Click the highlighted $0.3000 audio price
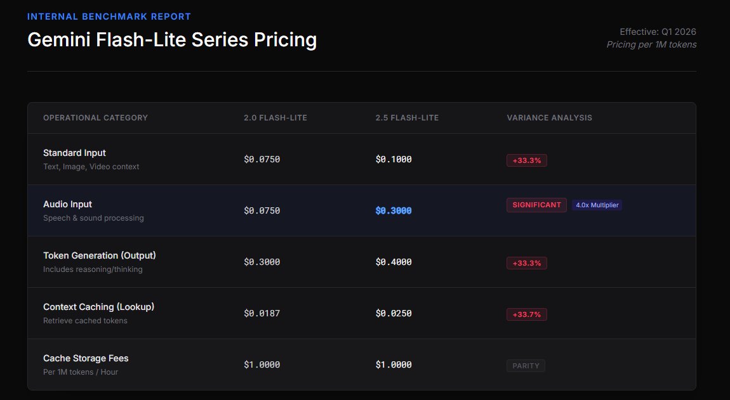 click(x=394, y=210)
